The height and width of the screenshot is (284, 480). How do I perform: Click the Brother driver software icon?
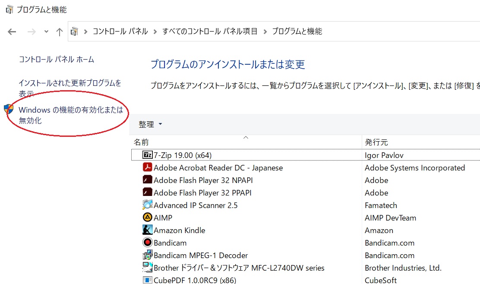coord(147,268)
